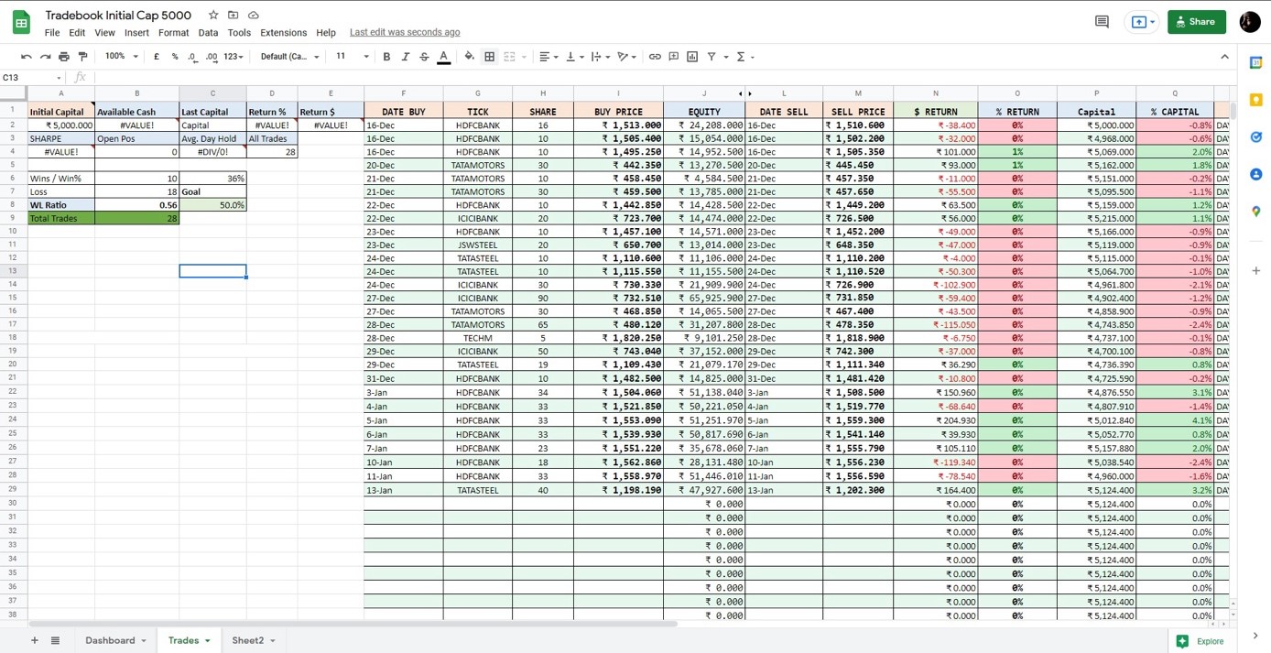Insert a link
Screen dimensions: 1271x653
coord(655,57)
